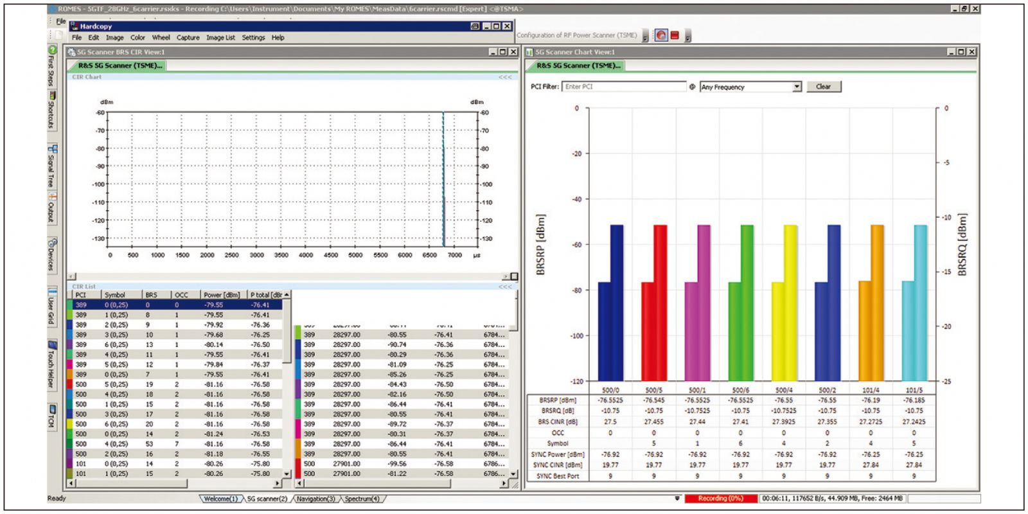This screenshot has height=514, width=1028.
Task: Click the red Recording (0%) status indicator
Action: (721, 499)
